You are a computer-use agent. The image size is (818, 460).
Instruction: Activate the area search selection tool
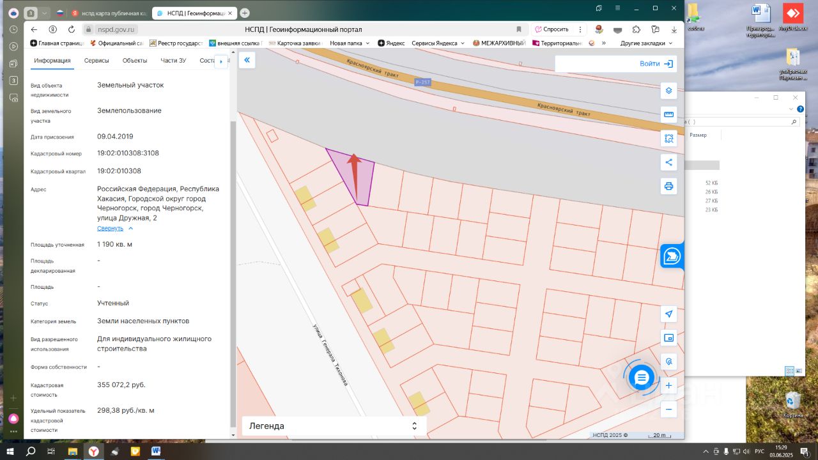[669, 138]
